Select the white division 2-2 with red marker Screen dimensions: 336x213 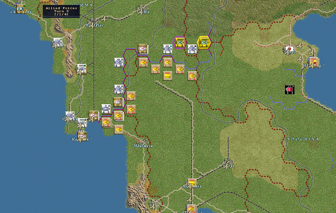coord(192,49)
